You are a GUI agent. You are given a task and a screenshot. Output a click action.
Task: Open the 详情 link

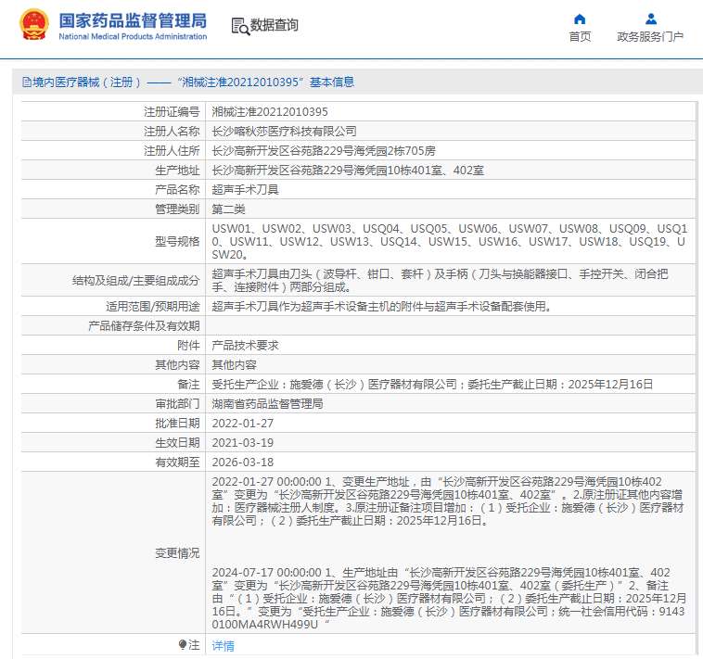[223, 645]
